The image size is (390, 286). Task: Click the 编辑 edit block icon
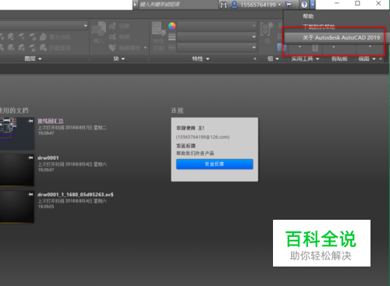point(112,37)
